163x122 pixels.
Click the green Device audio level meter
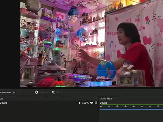tap(131, 105)
